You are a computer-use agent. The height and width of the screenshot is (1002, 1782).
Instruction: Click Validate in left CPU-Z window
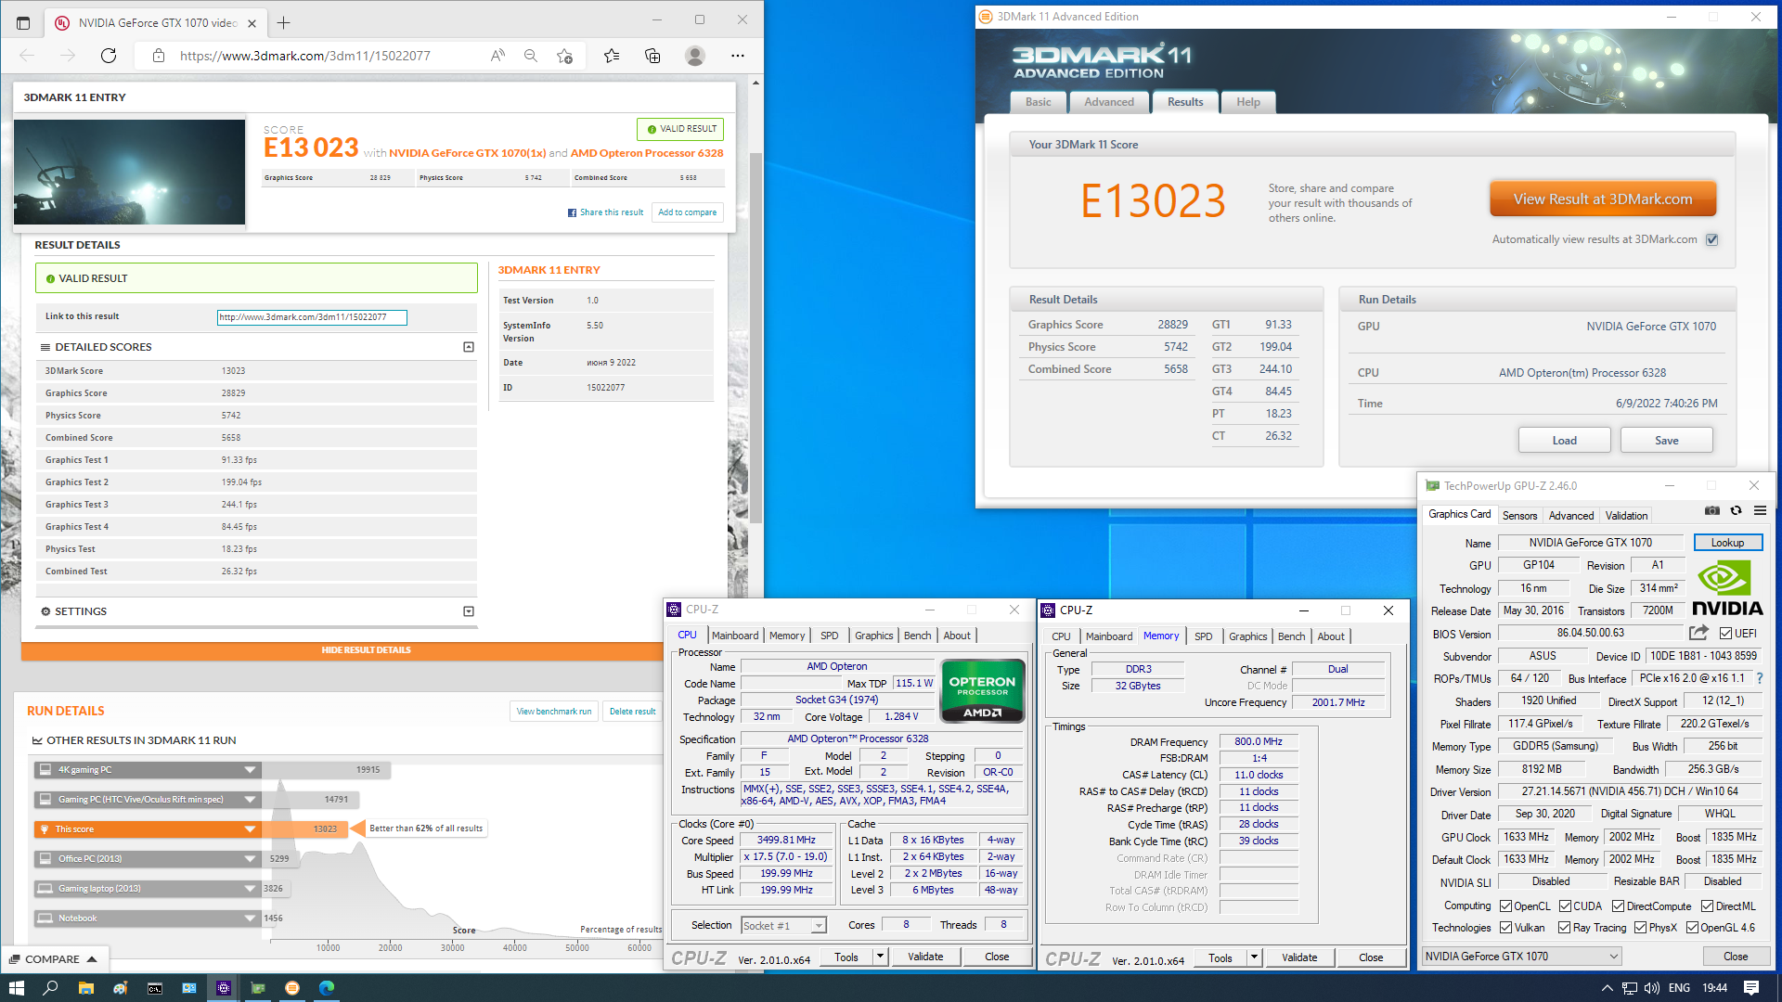click(924, 957)
